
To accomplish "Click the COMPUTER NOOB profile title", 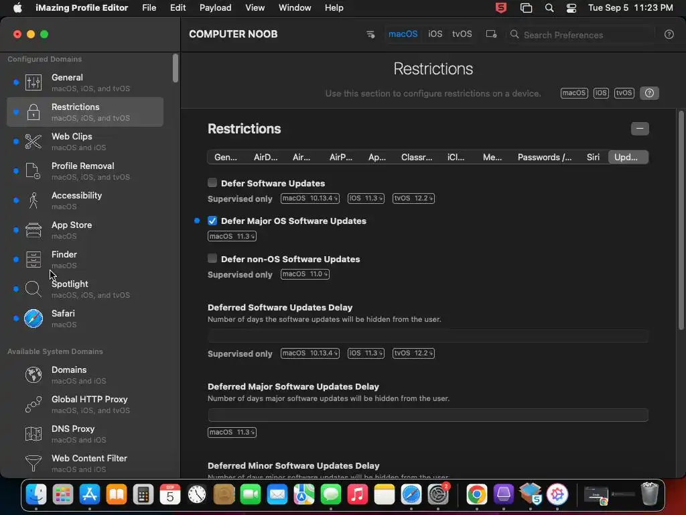I will click(233, 34).
